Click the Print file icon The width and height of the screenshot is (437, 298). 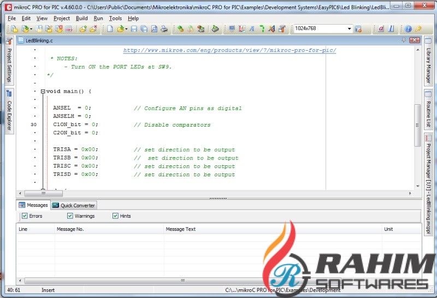pyautogui.click(x=164, y=28)
